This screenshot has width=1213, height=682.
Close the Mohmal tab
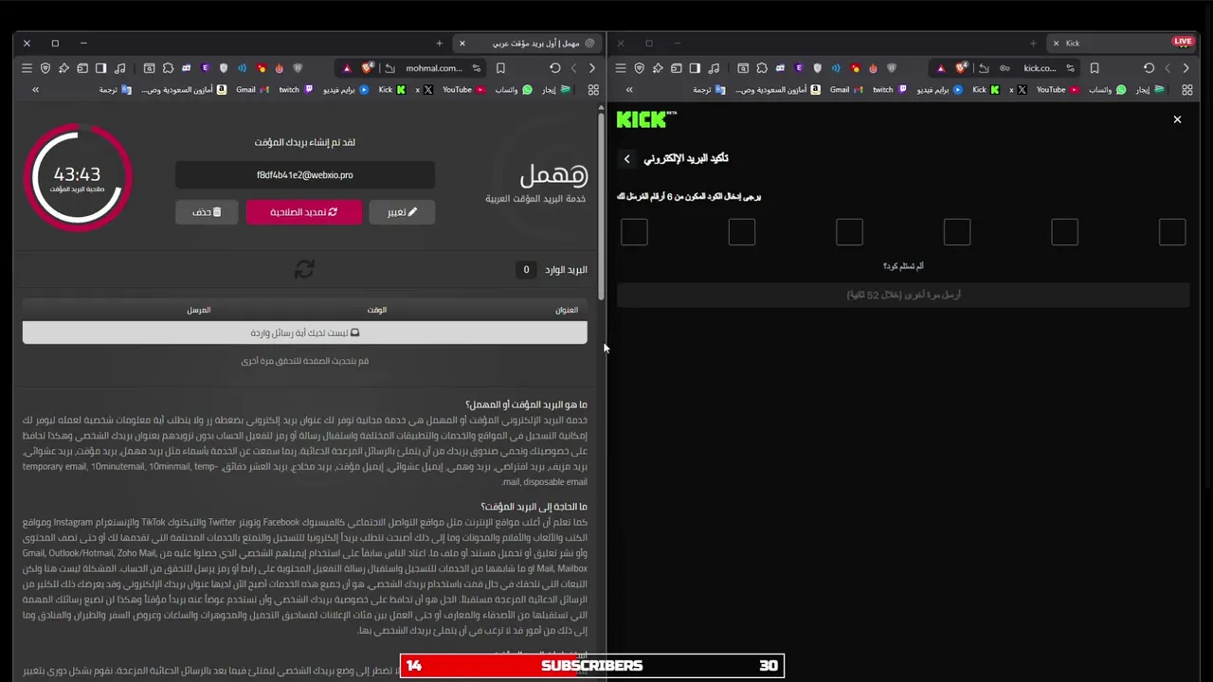pyautogui.click(x=462, y=43)
